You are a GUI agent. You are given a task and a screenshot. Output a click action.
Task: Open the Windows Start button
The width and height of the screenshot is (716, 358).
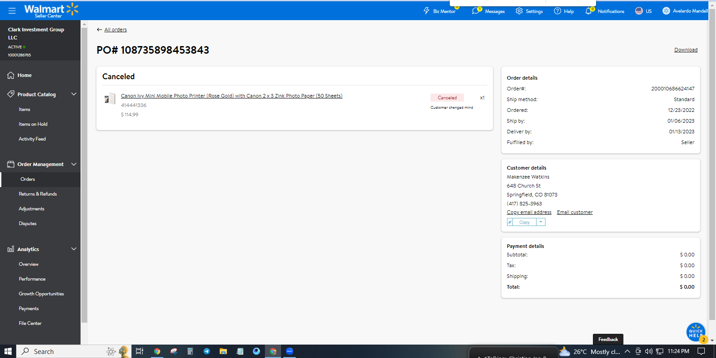coord(8,351)
